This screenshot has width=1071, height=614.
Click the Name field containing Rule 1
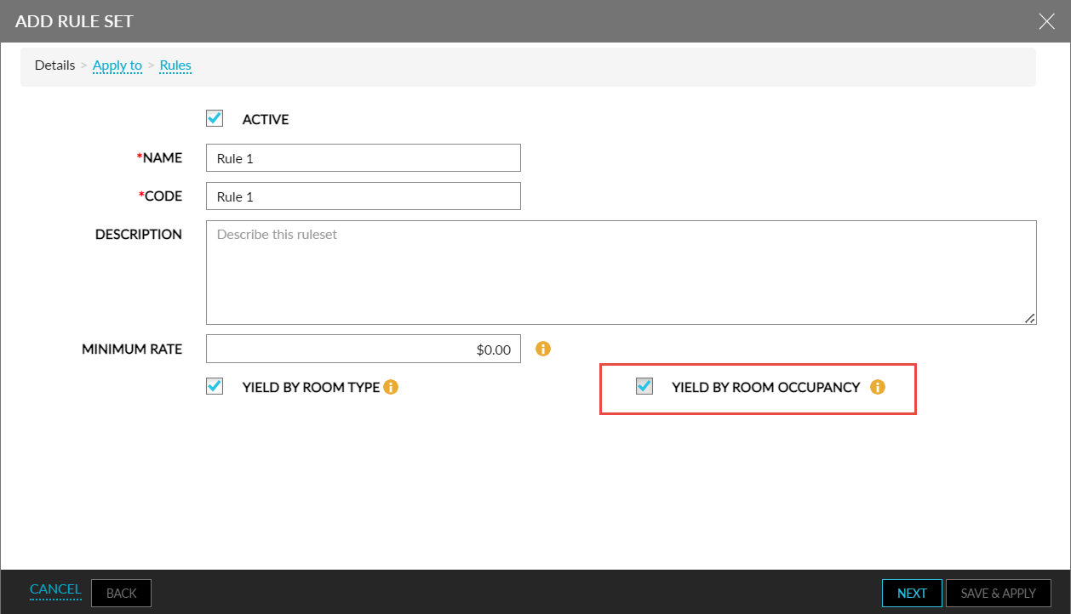tap(363, 157)
